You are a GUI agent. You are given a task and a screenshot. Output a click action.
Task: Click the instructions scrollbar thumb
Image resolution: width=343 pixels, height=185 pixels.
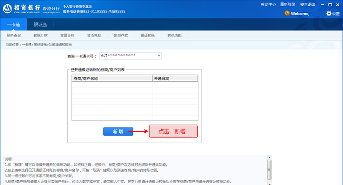pyautogui.click(x=270, y=169)
